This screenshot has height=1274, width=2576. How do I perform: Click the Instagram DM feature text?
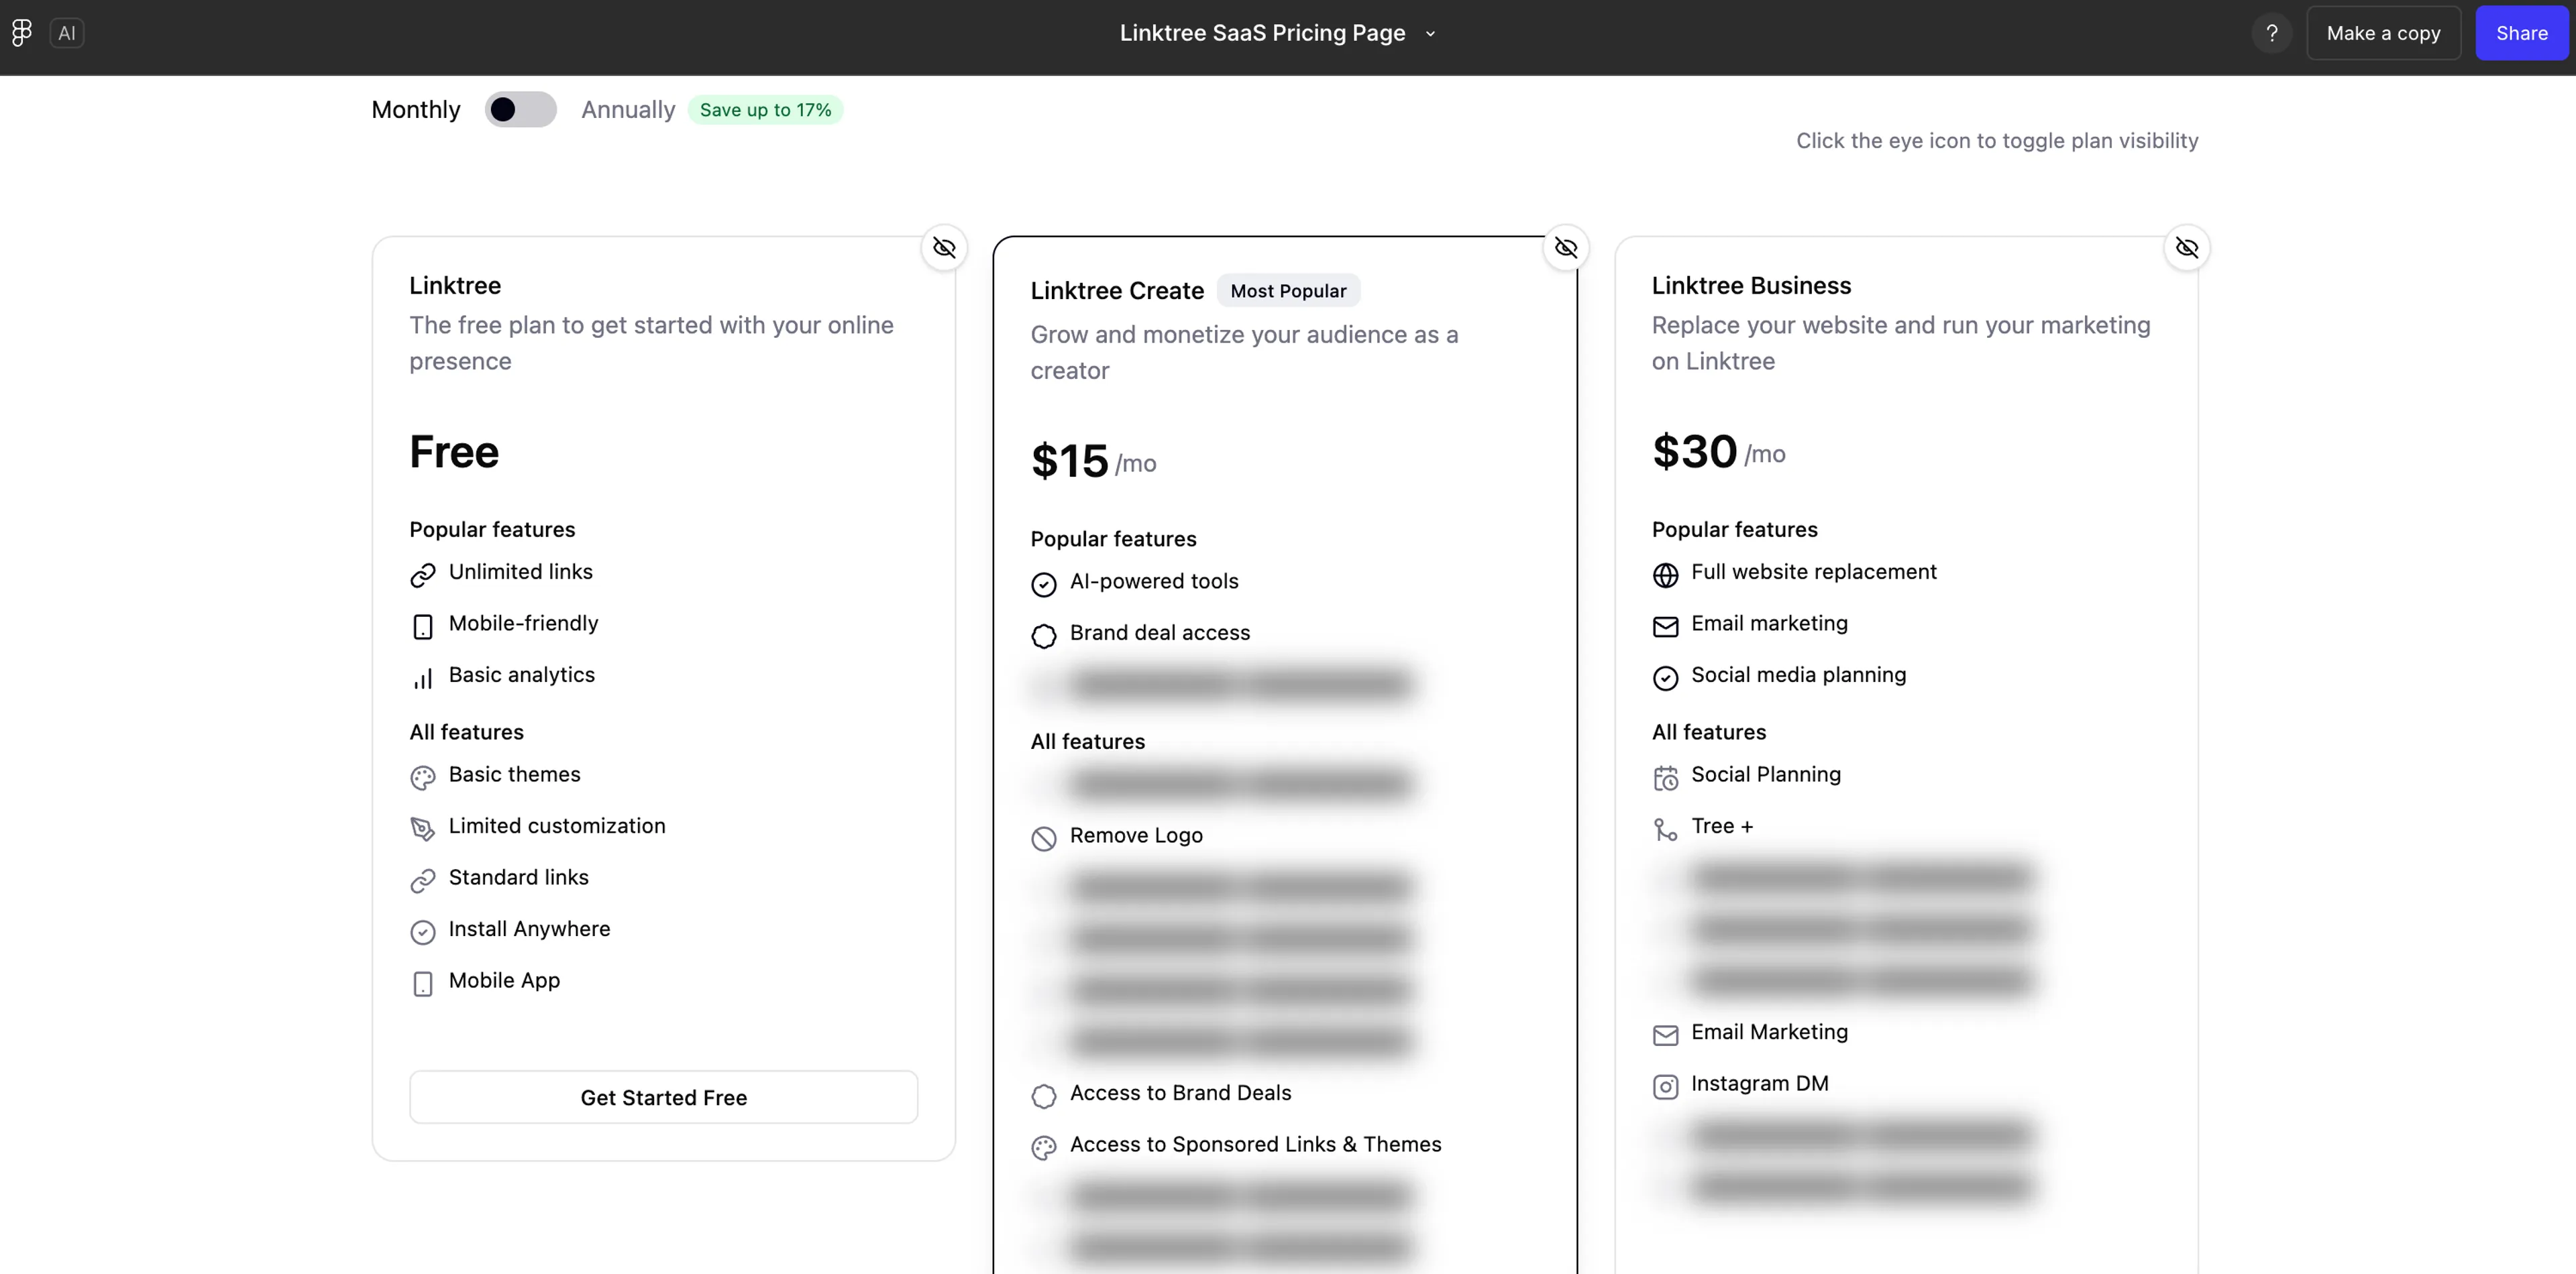[1759, 1083]
